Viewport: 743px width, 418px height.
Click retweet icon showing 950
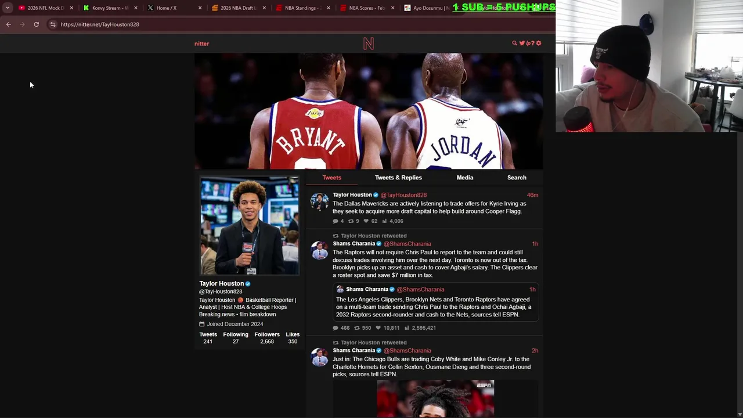[x=357, y=328]
